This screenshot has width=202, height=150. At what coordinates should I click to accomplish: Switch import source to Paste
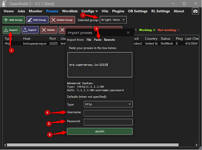97,40
